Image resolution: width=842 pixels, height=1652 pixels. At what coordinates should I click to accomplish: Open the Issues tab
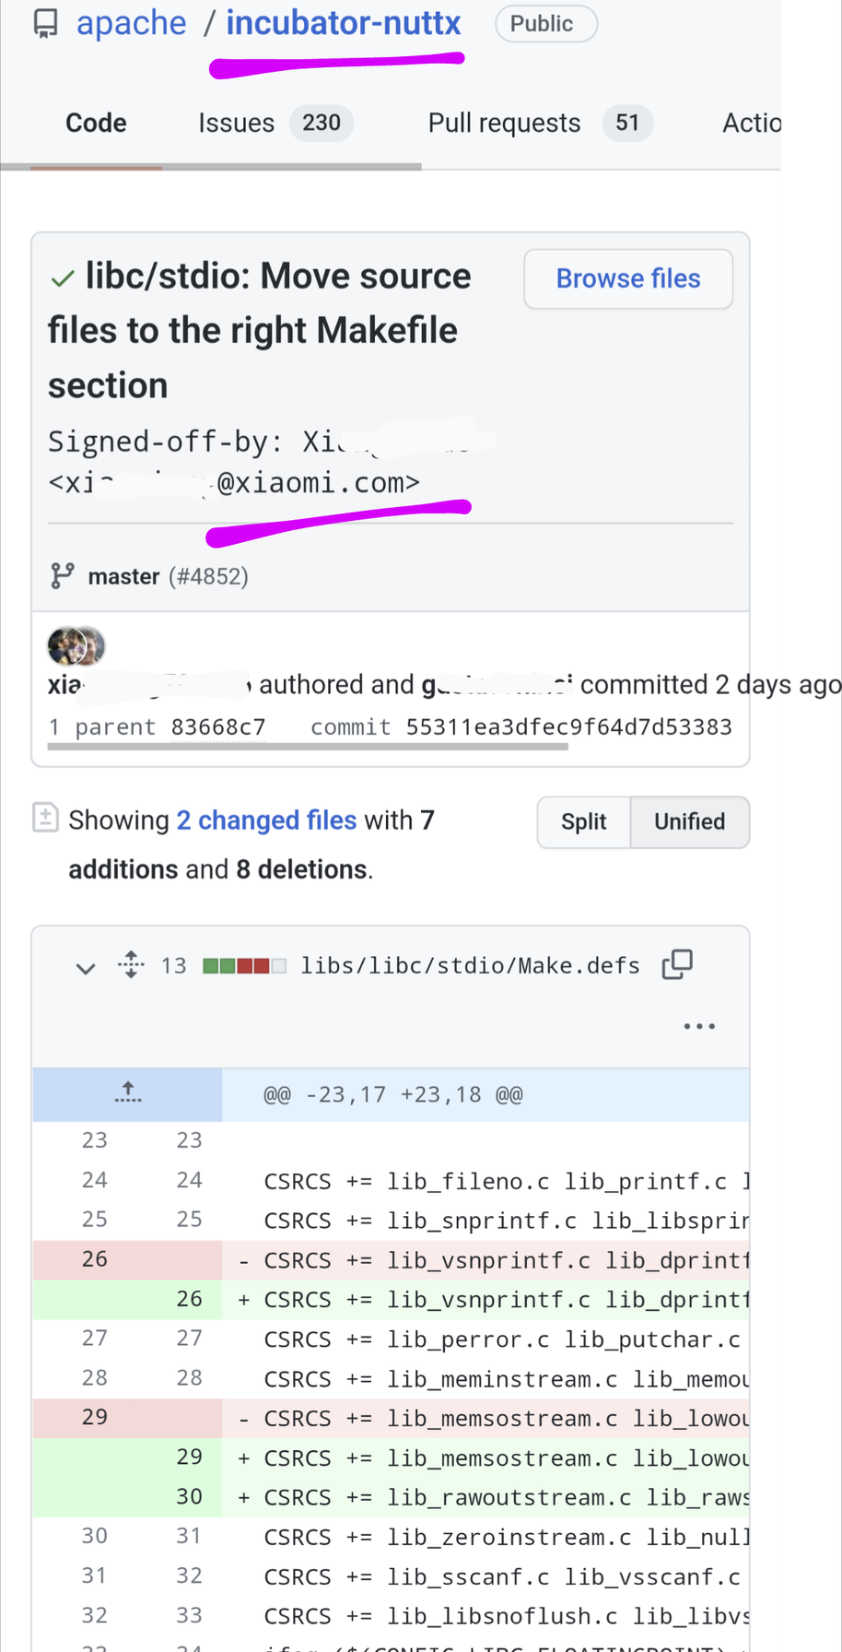coord(237,123)
